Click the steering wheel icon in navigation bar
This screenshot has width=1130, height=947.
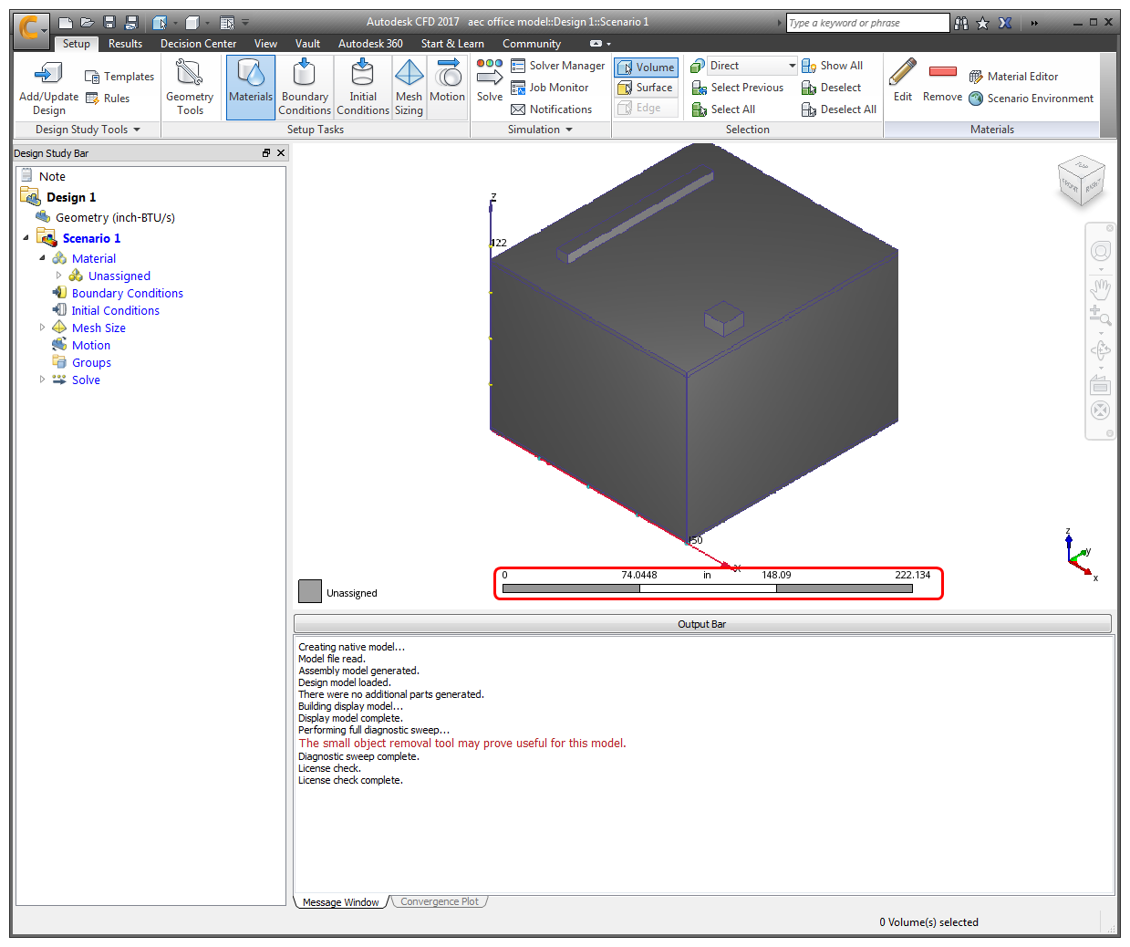coord(1101,252)
